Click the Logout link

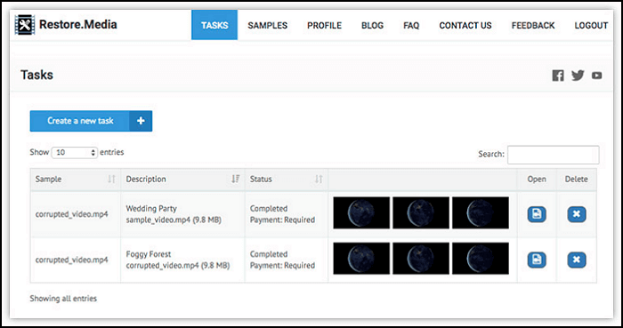click(591, 26)
